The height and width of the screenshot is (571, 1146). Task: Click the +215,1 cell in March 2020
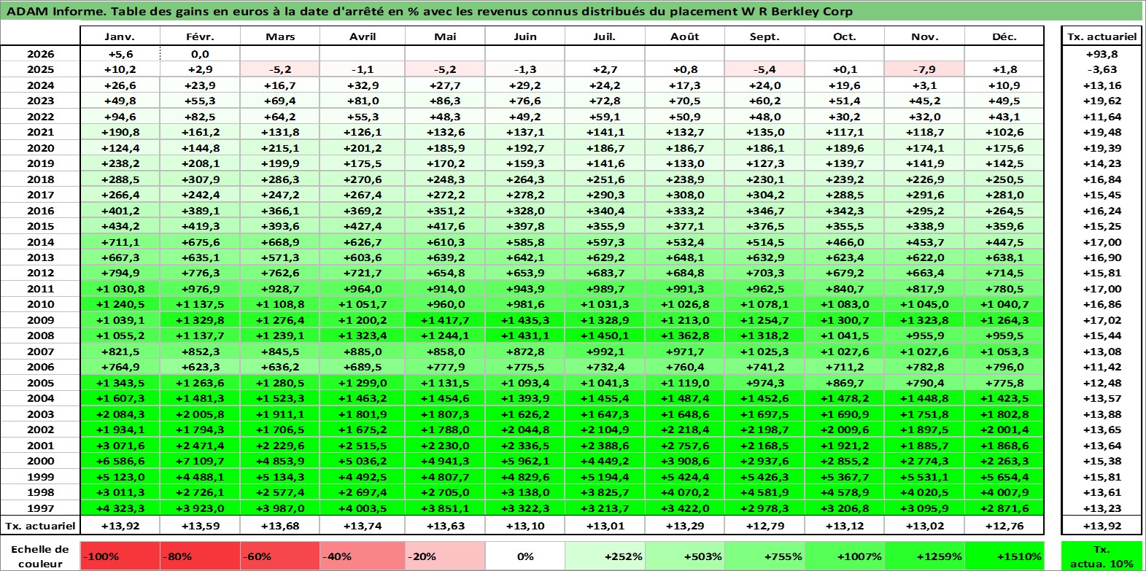pyautogui.click(x=280, y=148)
